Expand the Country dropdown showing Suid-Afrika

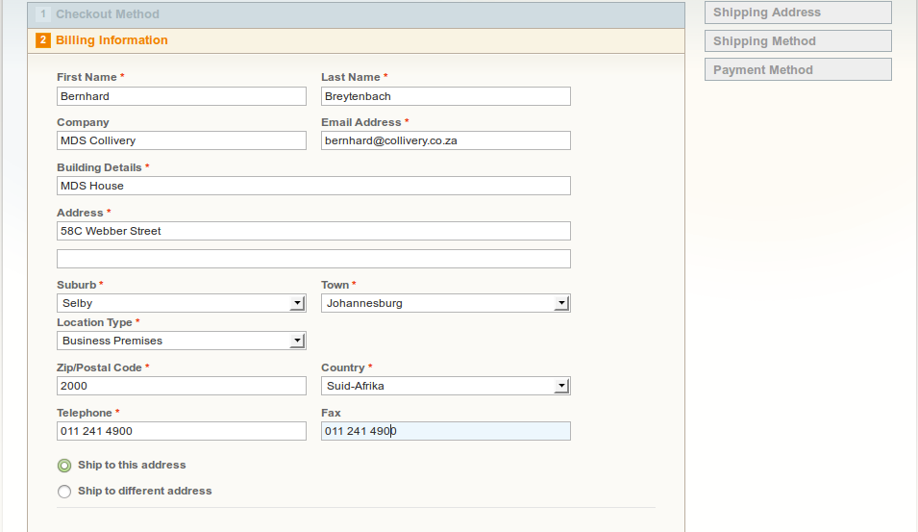click(445, 386)
